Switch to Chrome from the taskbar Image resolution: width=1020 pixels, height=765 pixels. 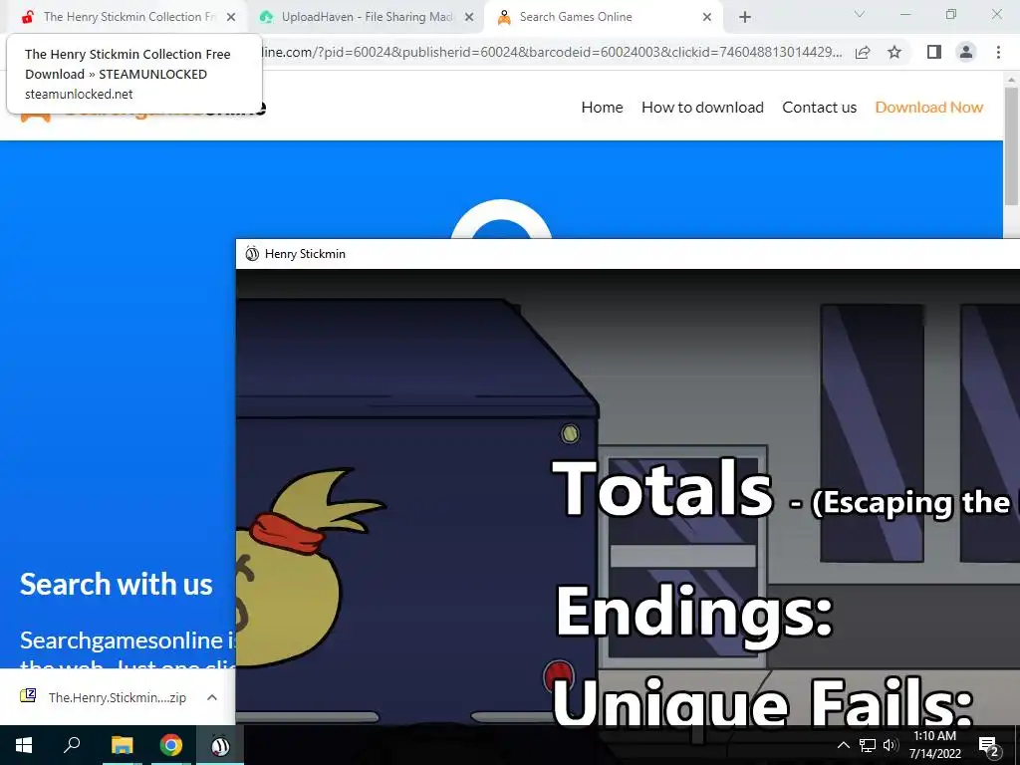(171, 745)
